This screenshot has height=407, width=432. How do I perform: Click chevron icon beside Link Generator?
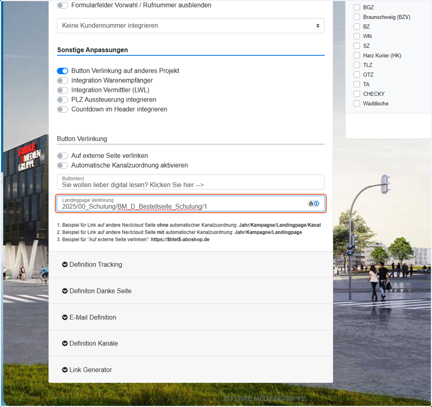click(65, 370)
